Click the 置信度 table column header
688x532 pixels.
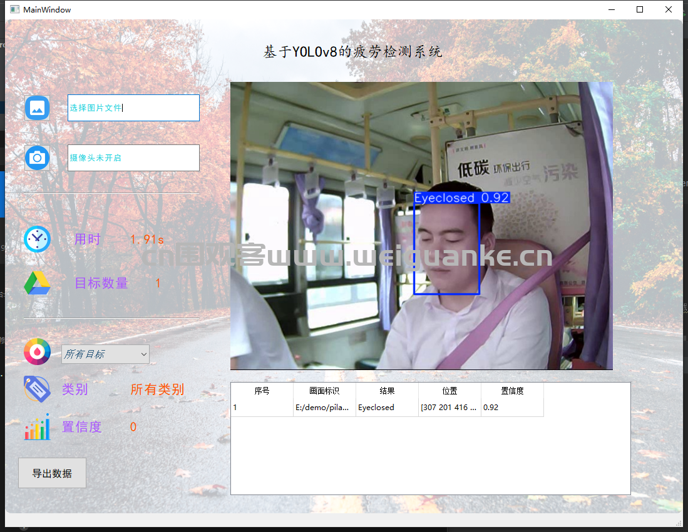point(512,391)
